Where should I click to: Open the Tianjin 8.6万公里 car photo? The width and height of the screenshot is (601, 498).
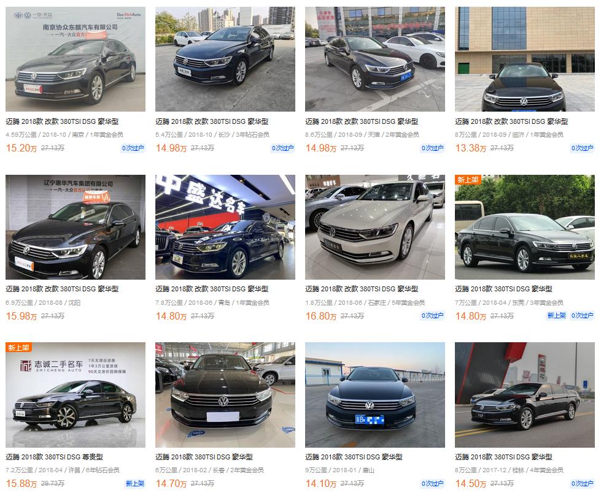click(x=375, y=59)
